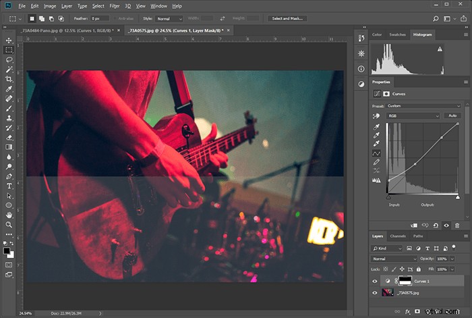Toggle Curves adjustment visibility in Properties
The height and width of the screenshot is (318, 472).
click(446, 226)
